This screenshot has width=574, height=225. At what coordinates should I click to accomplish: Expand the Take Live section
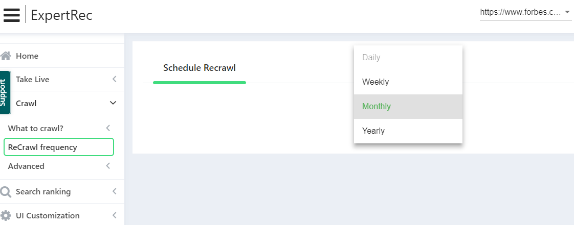coord(114,80)
